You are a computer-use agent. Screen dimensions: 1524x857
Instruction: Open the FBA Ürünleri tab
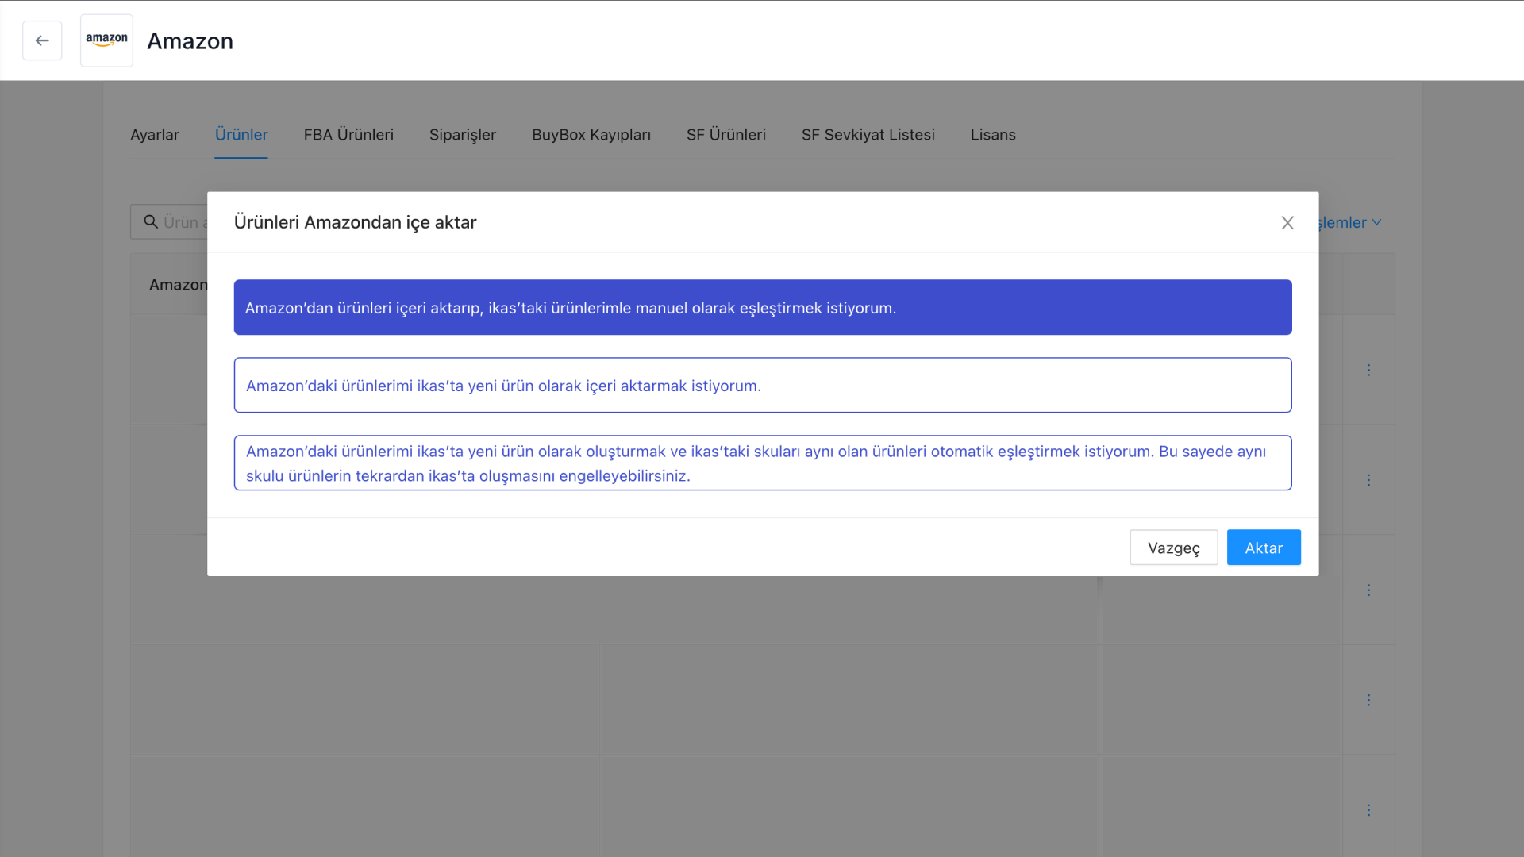click(x=348, y=135)
